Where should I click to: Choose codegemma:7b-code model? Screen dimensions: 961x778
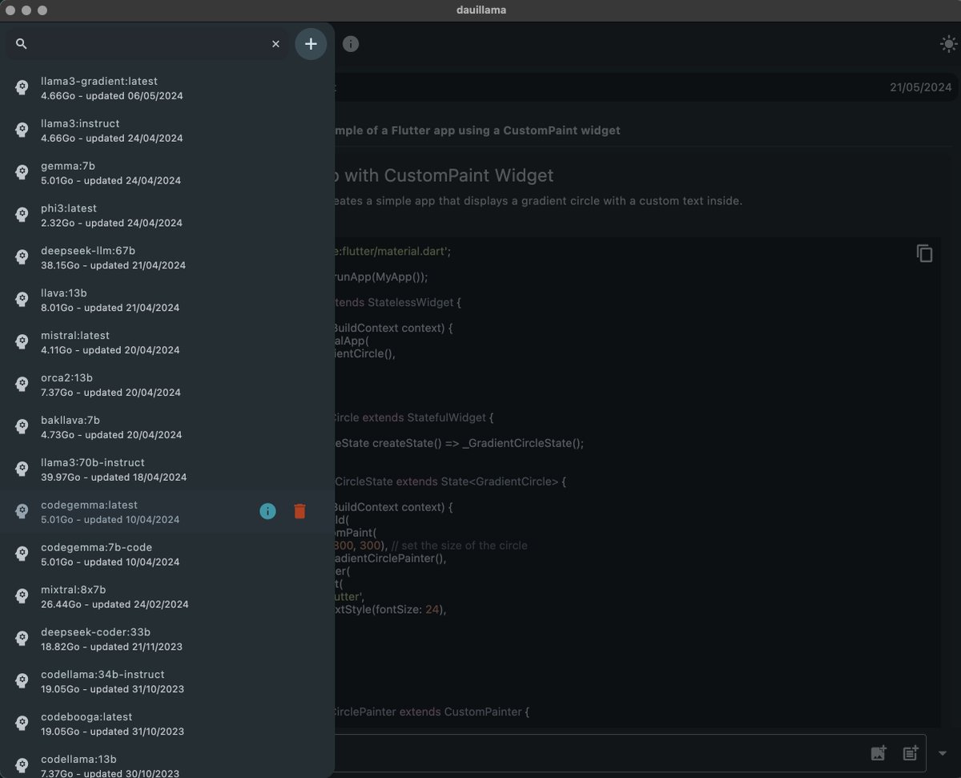pos(167,554)
